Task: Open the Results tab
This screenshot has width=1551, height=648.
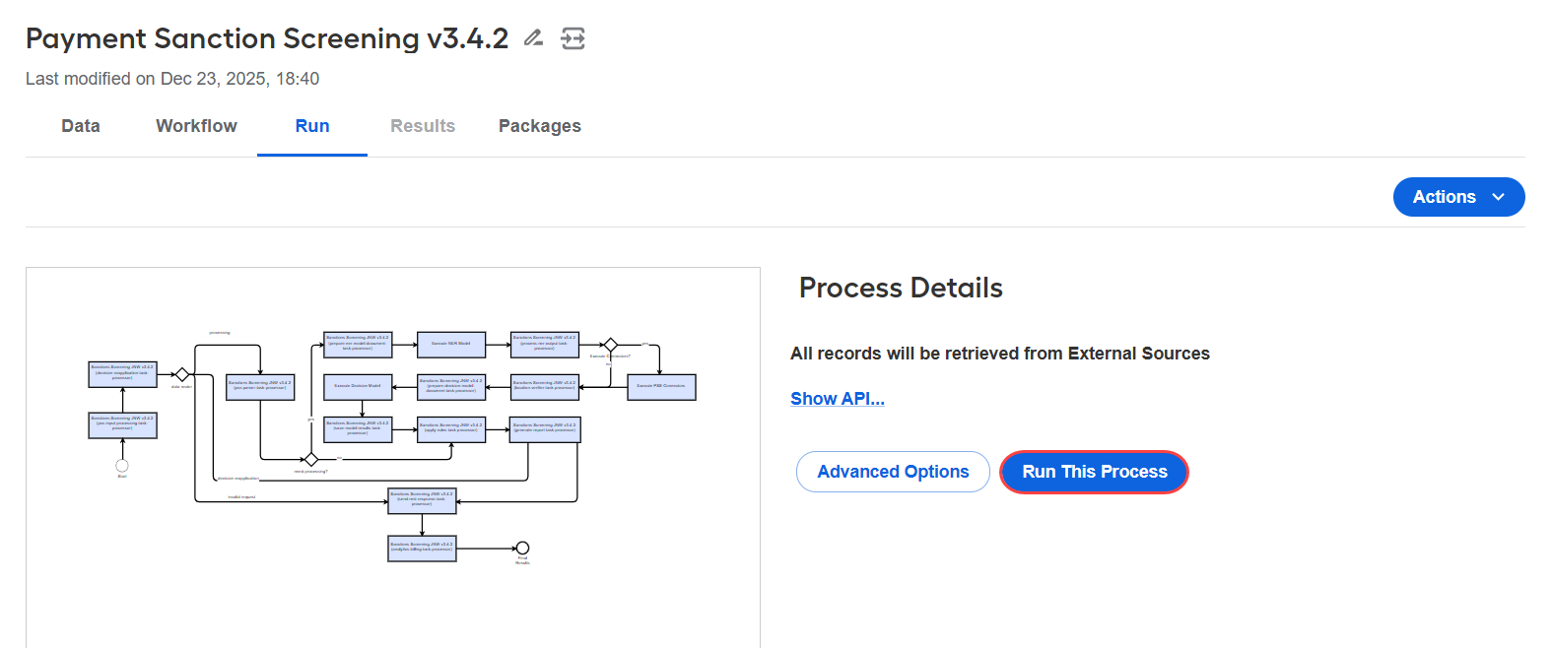Action: click(x=423, y=126)
